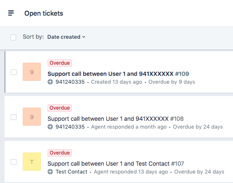This screenshot has width=233, height=183.
Task: Click the Overdue badge on ticket #108
Action: [60, 108]
